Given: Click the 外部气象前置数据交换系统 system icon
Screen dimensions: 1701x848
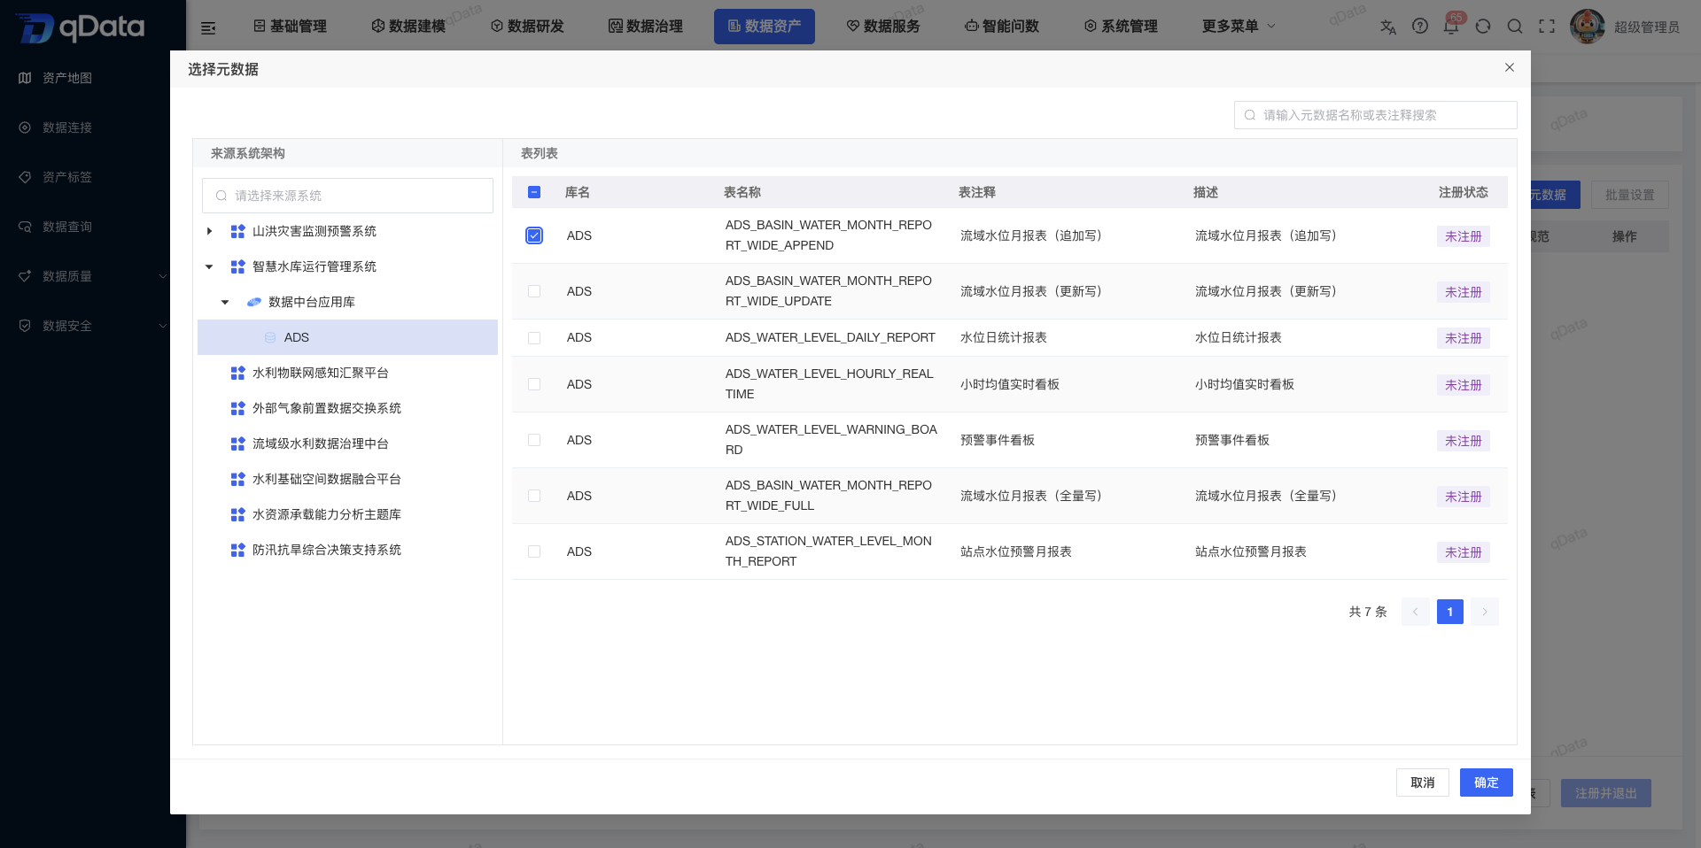Looking at the screenshot, I should (237, 408).
